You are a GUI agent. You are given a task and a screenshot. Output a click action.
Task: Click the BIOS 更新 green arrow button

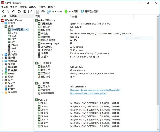(71, 12)
